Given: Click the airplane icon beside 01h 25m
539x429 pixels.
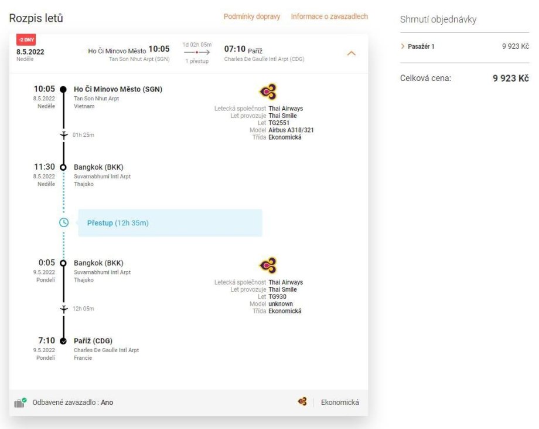Looking at the screenshot, I should 64,135.
